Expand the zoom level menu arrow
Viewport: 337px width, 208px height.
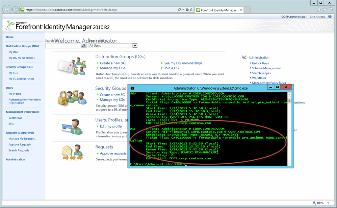[x=328, y=203]
